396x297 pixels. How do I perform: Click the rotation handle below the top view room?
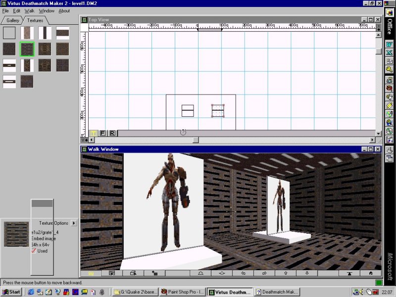tap(183, 132)
